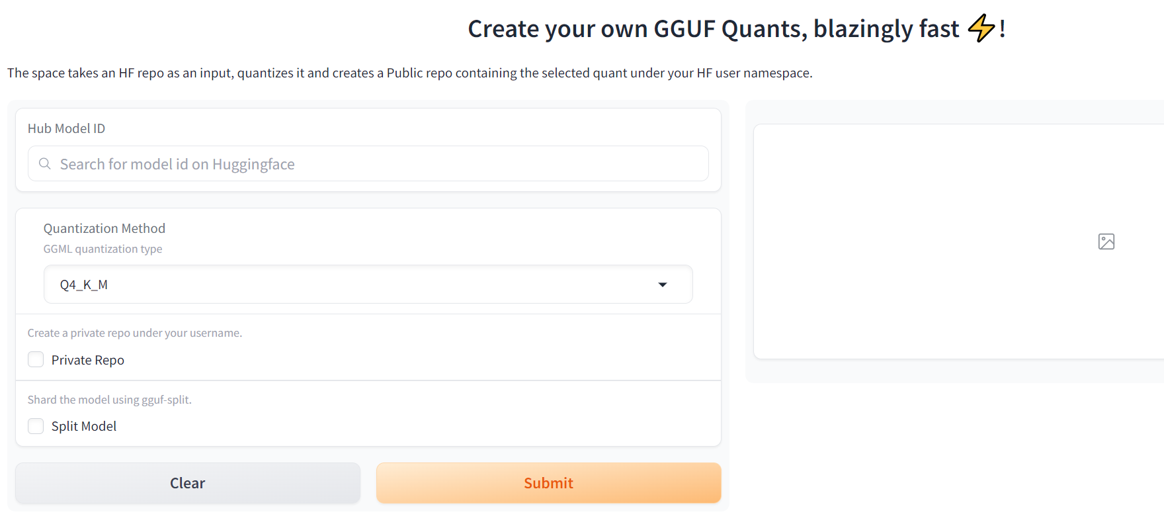Click an empty area of the output image panel
This screenshot has height=528, width=1164.
926,298
